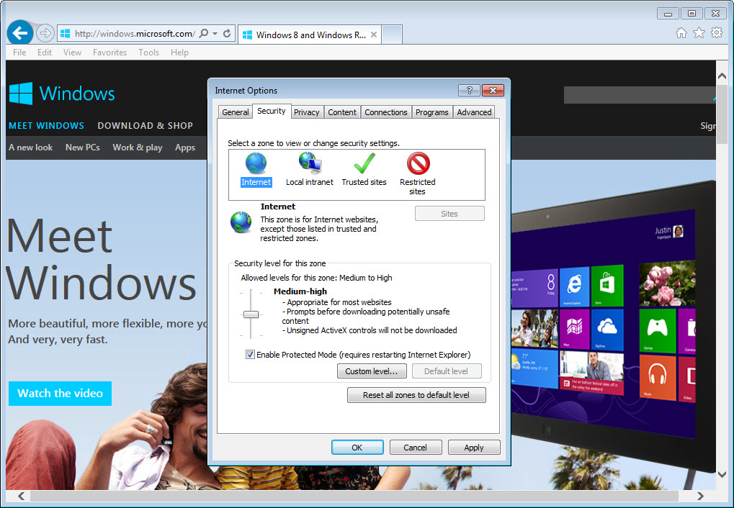This screenshot has width=734, height=508.
Task: Click the security level slider thumb
Action: 251,315
